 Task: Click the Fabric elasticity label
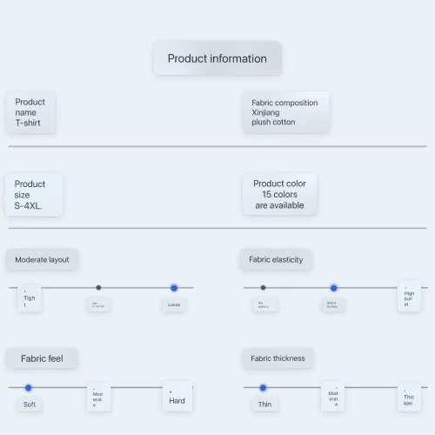(276, 259)
